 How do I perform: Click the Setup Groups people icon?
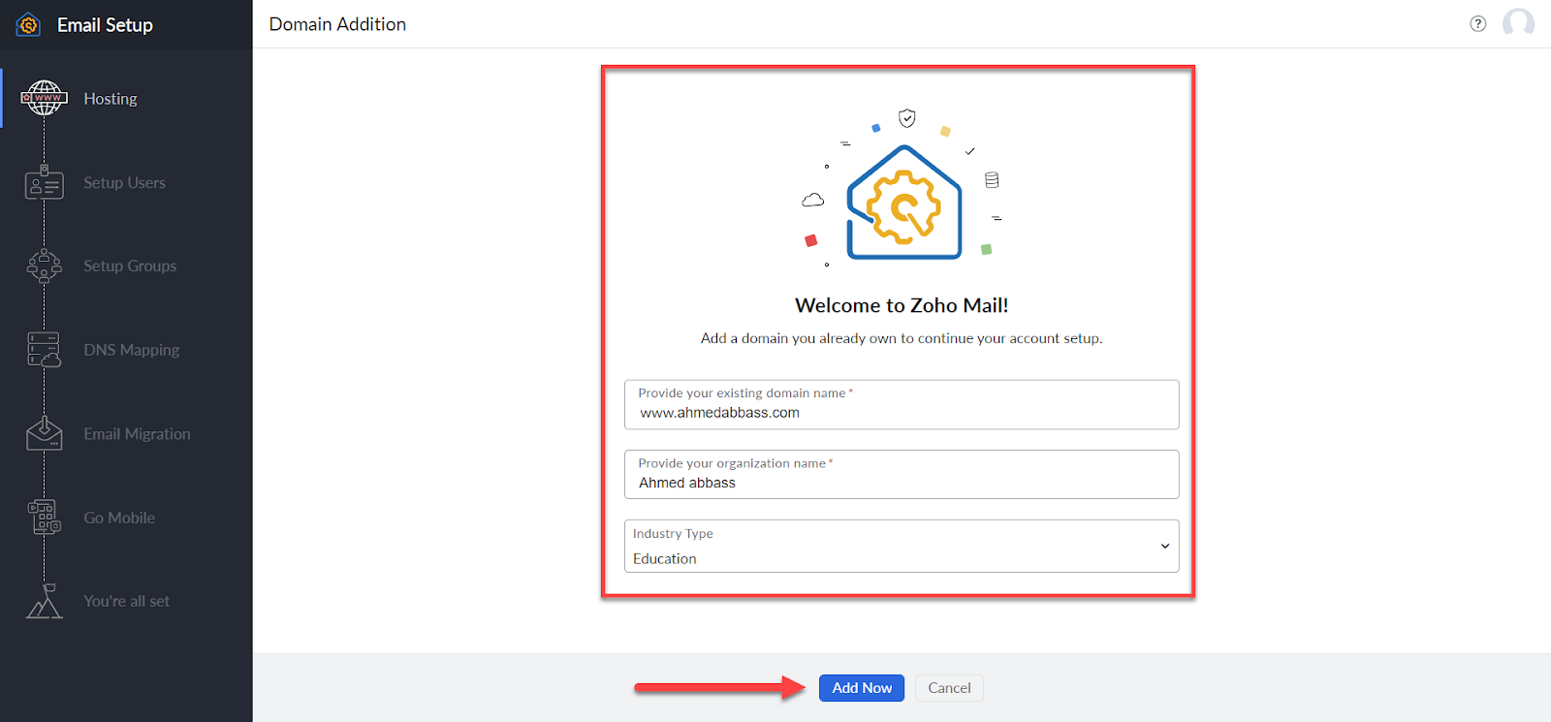(44, 266)
